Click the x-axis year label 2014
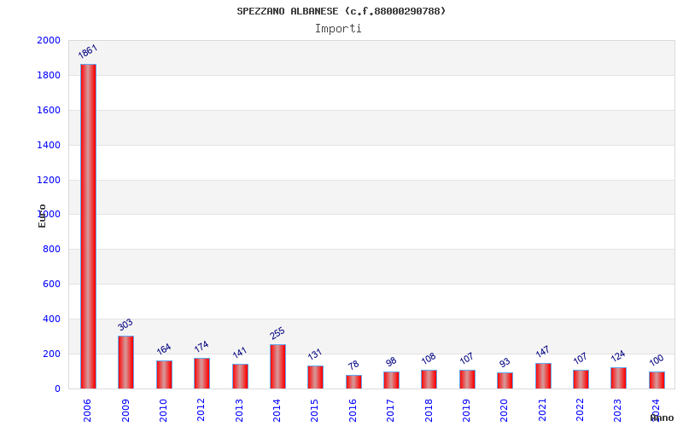Viewport: 683px width, 426px height. coord(277,411)
